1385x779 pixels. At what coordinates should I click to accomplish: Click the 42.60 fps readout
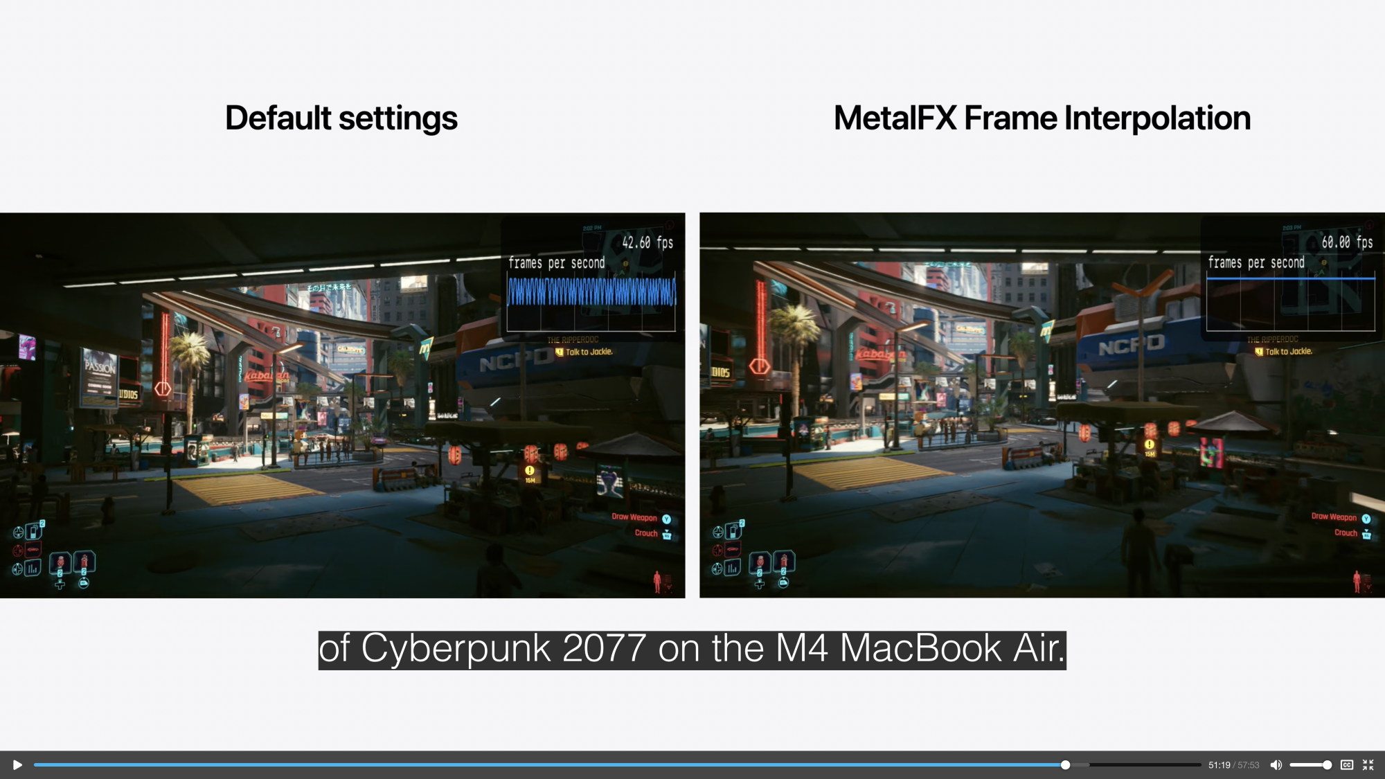click(647, 242)
